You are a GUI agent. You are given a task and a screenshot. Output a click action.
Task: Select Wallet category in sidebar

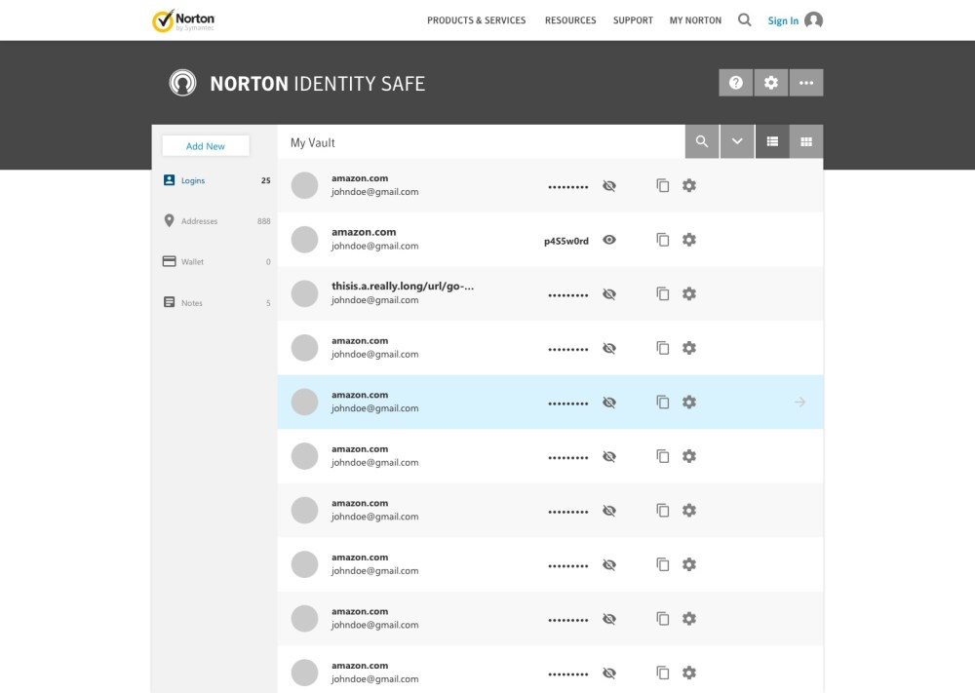click(x=192, y=262)
